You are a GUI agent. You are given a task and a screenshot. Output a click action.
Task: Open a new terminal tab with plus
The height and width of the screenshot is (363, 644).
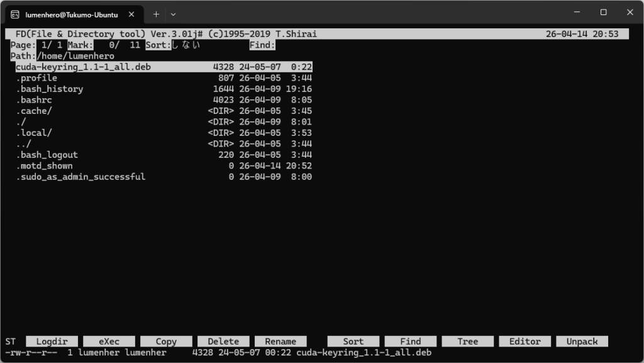tap(156, 14)
